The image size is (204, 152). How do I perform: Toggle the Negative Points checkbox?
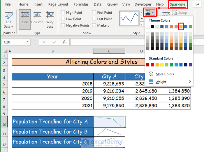pyautogui.click(x=63, y=25)
